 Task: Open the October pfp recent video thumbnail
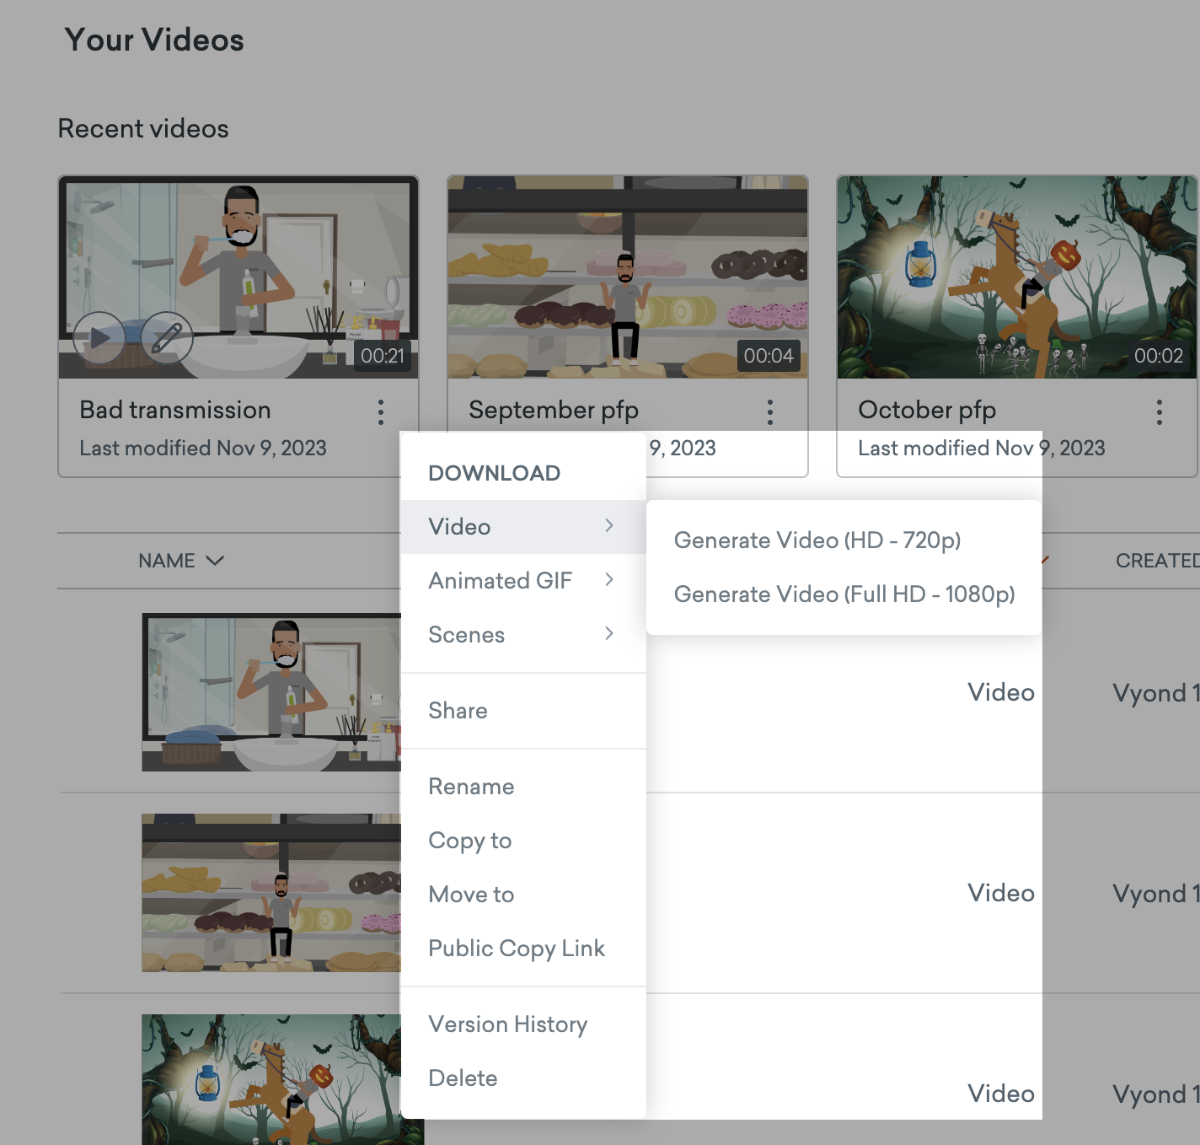tap(1017, 277)
